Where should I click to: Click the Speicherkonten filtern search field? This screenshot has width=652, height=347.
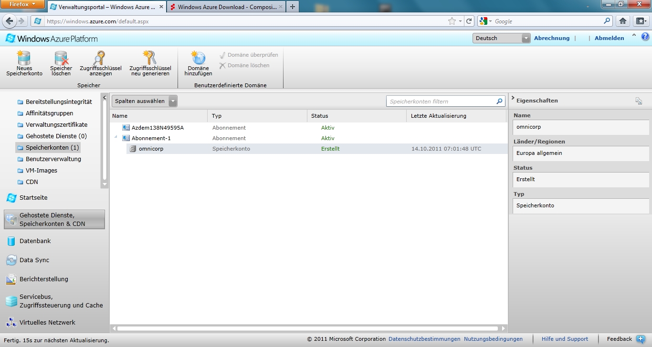441,102
